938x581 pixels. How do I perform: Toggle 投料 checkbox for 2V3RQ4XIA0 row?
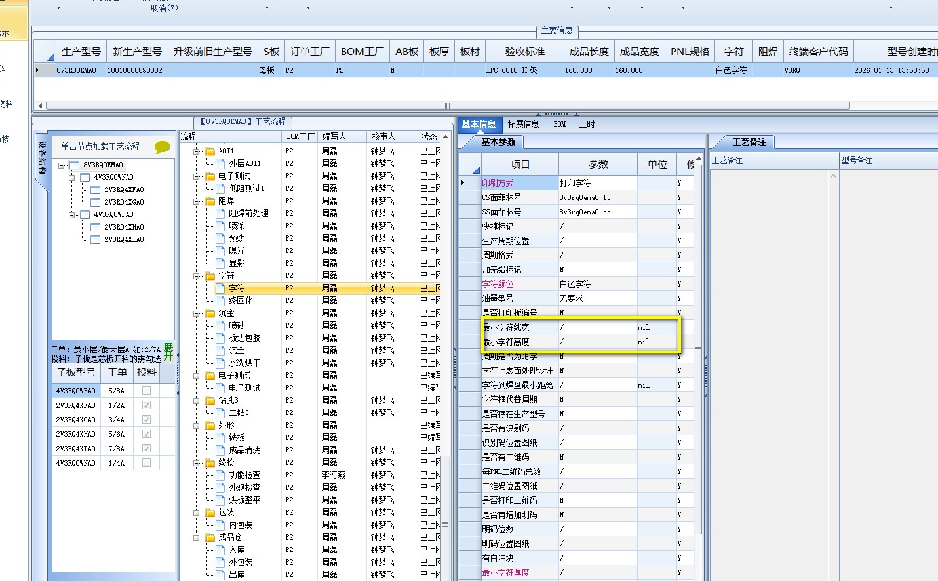[x=146, y=449]
